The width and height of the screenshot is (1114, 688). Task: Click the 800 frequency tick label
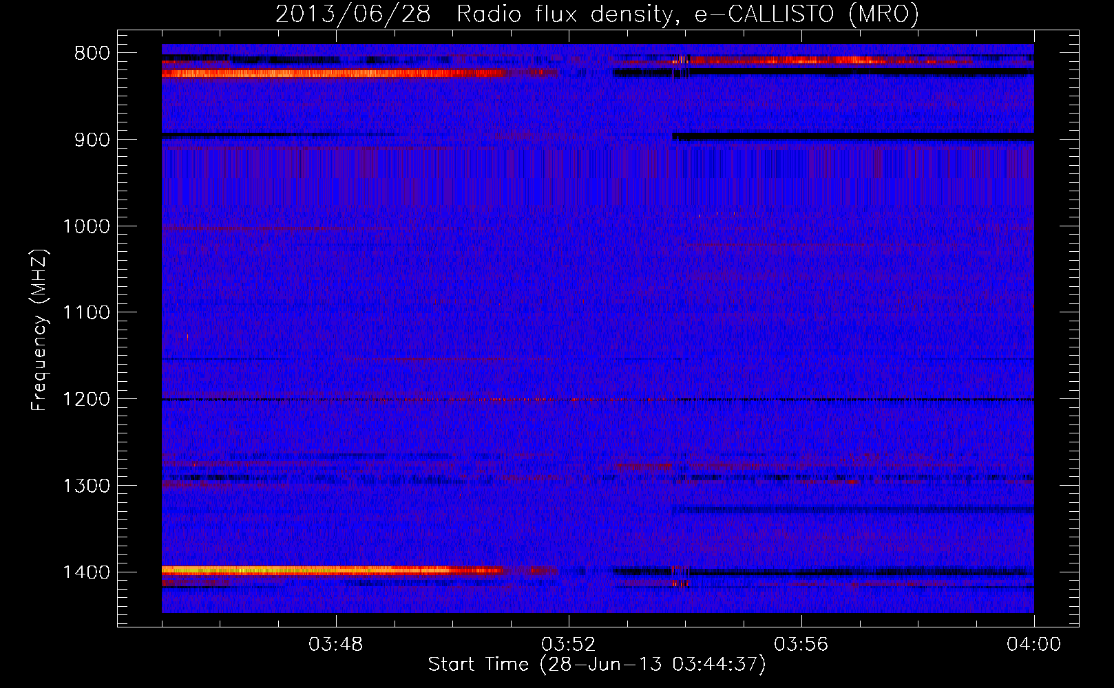point(92,54)
